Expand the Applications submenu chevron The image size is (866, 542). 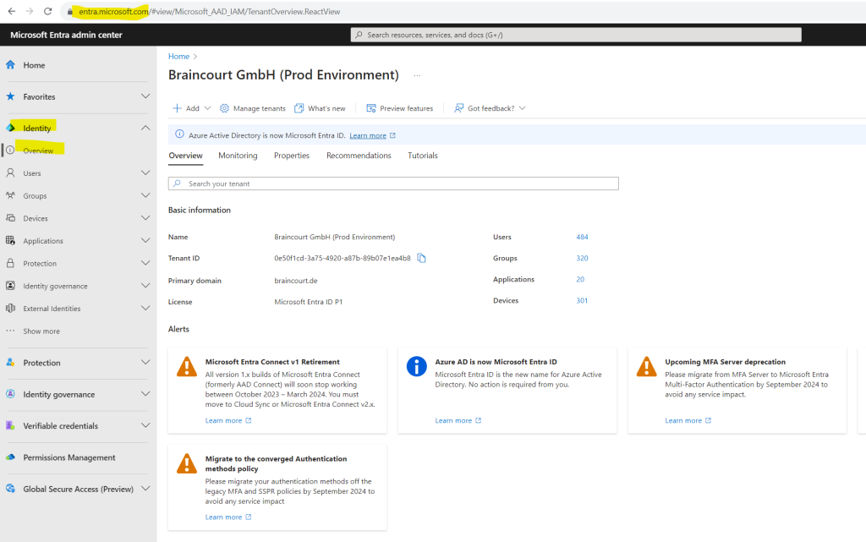pyautogui.click(x=145, y=240)
